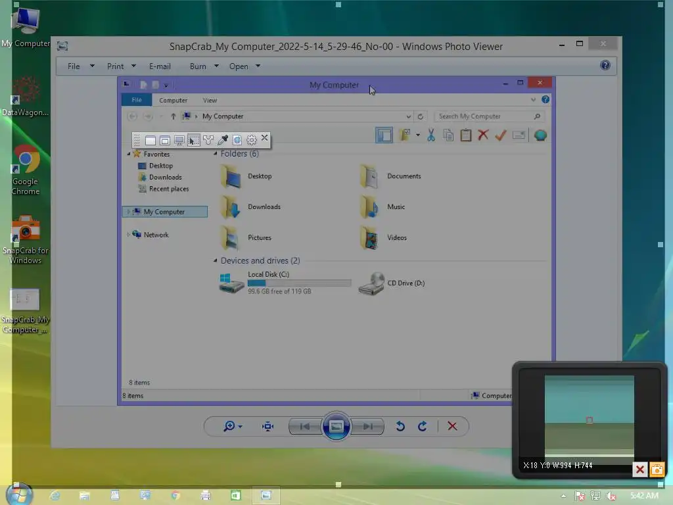Select pictured Downloads folder icon
Viewport: 673px width, 505px height.
tap(231, 206)
